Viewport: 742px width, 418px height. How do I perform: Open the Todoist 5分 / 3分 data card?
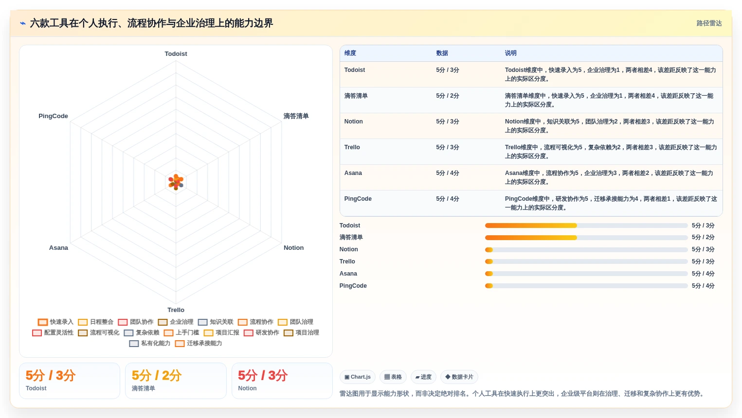tap(70, 381)
